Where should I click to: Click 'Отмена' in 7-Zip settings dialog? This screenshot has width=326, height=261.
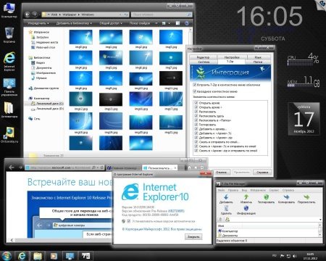221,173
